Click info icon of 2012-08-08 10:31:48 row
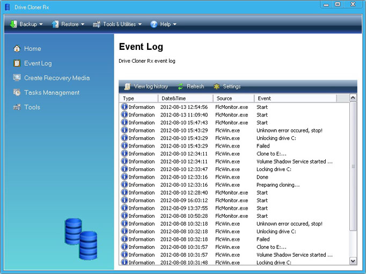Image resolution: width=366 pixels, height=274 pixels. click(x=125, y=262)
